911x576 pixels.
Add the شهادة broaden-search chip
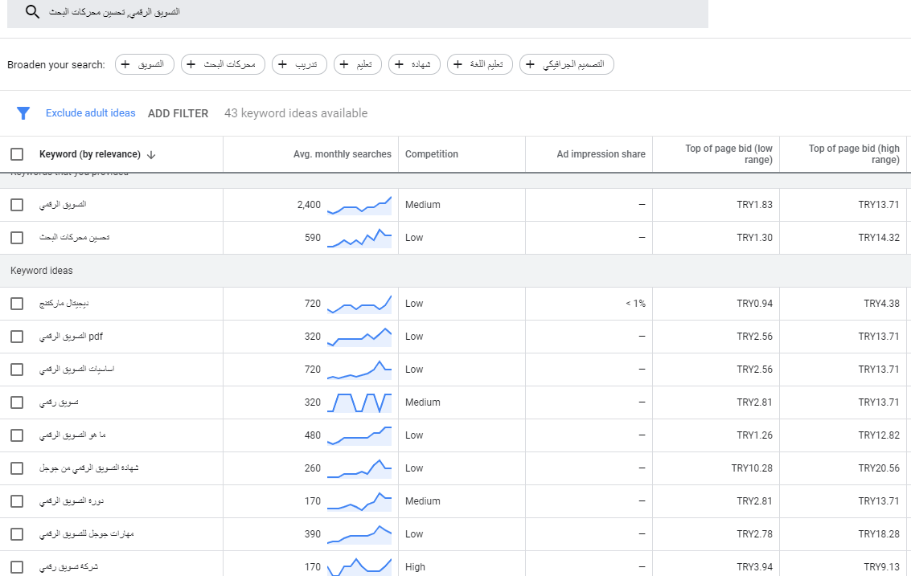[x=414, y=64]
